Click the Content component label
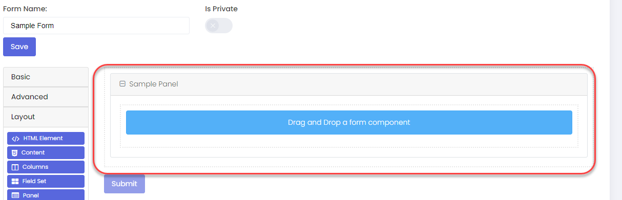622x200 pixels. pos(33,152)
